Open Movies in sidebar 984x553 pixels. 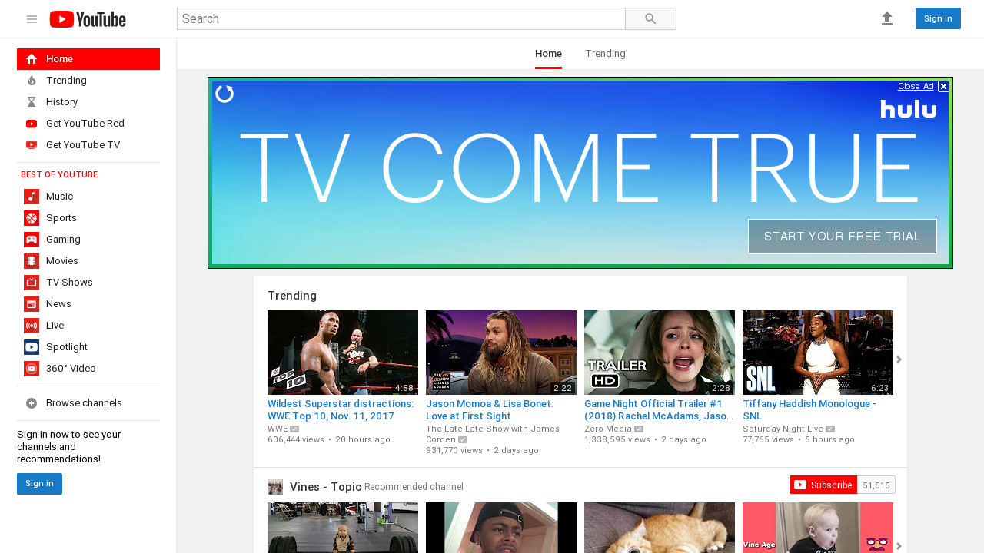click(88, 261)
